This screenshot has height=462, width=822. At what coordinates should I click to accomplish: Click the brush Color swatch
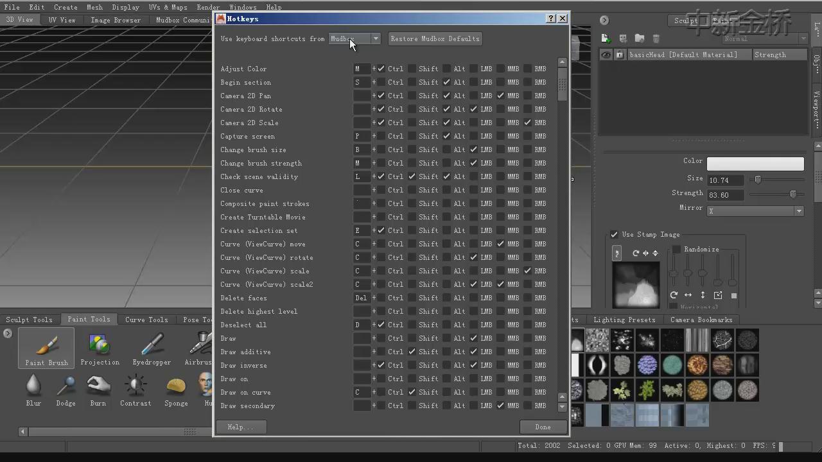pyautogui.click(x=755, y=164)
